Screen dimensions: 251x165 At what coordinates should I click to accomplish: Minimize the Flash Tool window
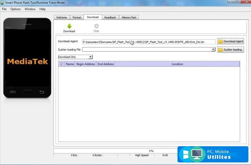click(231, 2)
